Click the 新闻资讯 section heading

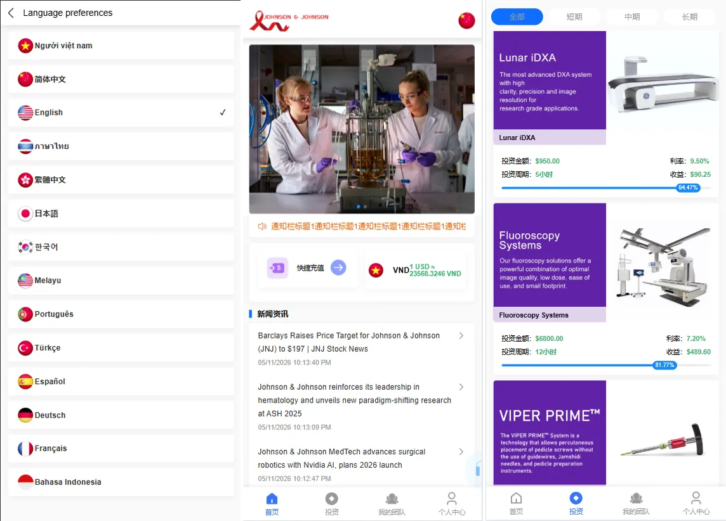coord(272,314)
